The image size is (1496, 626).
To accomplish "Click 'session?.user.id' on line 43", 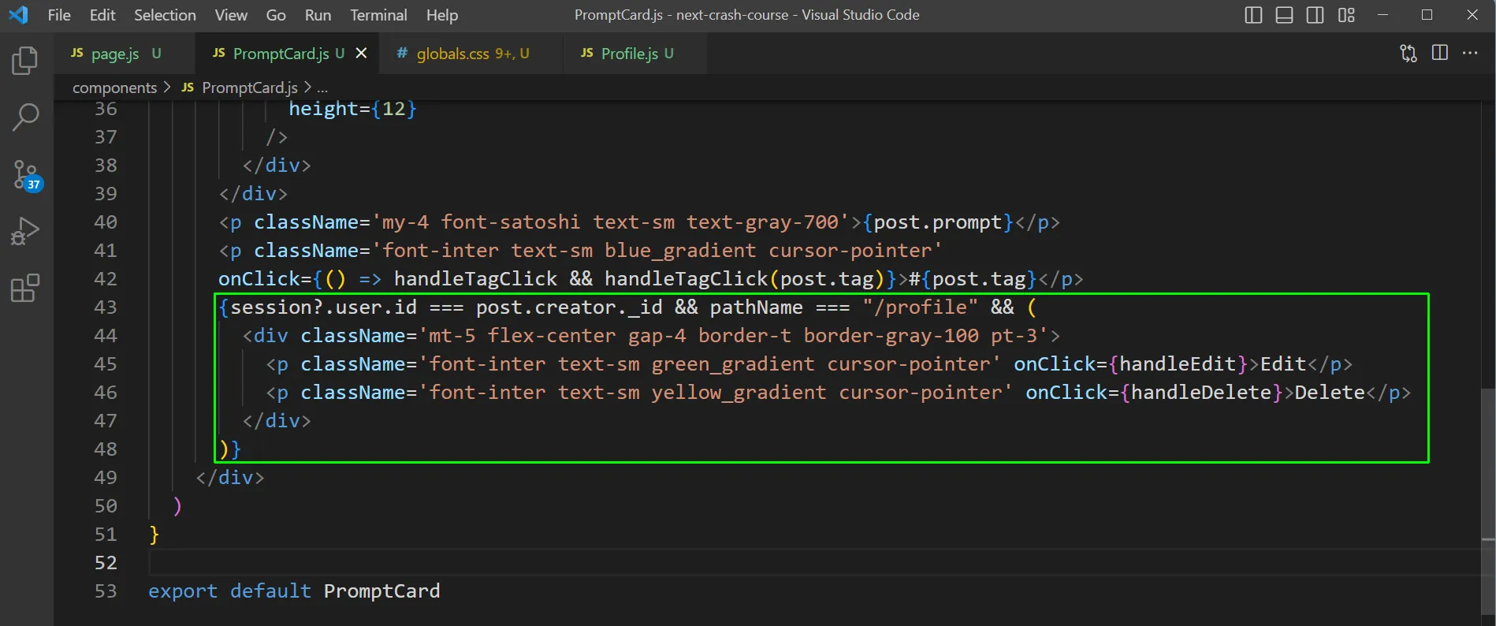I will (323, 307).
